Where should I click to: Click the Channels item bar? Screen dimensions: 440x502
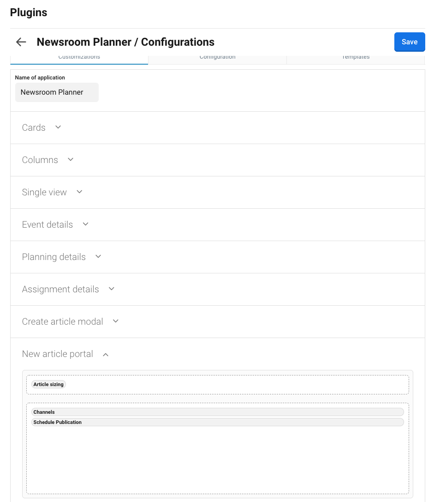point(217,412)
